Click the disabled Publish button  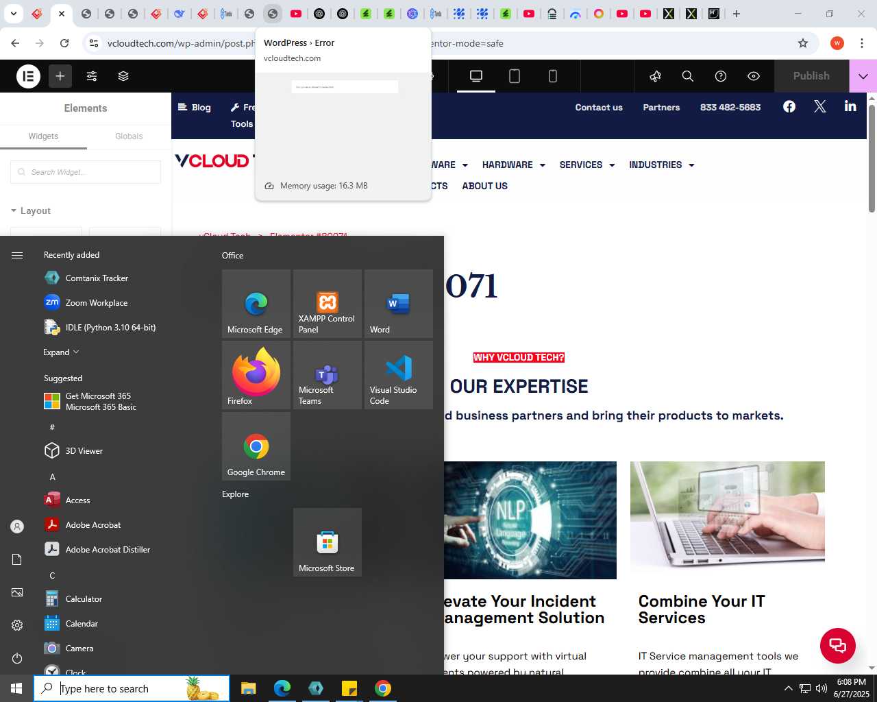click(x=811, y=76)
